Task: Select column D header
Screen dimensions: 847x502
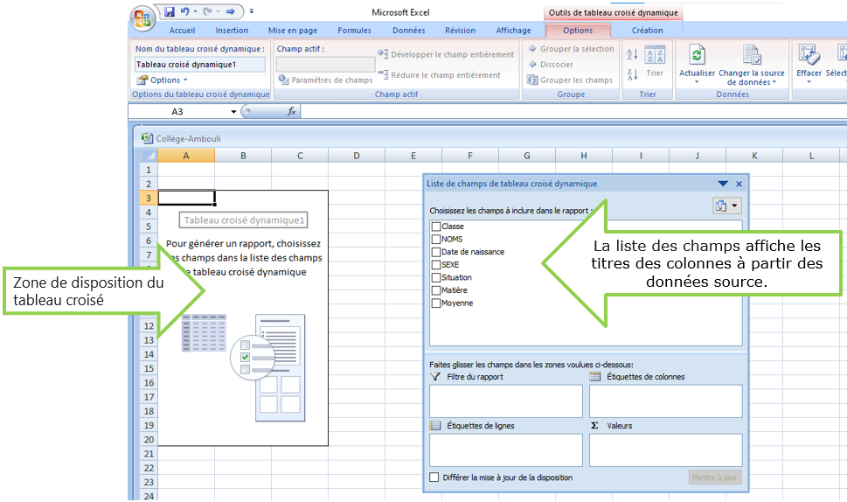Action: 357,156
